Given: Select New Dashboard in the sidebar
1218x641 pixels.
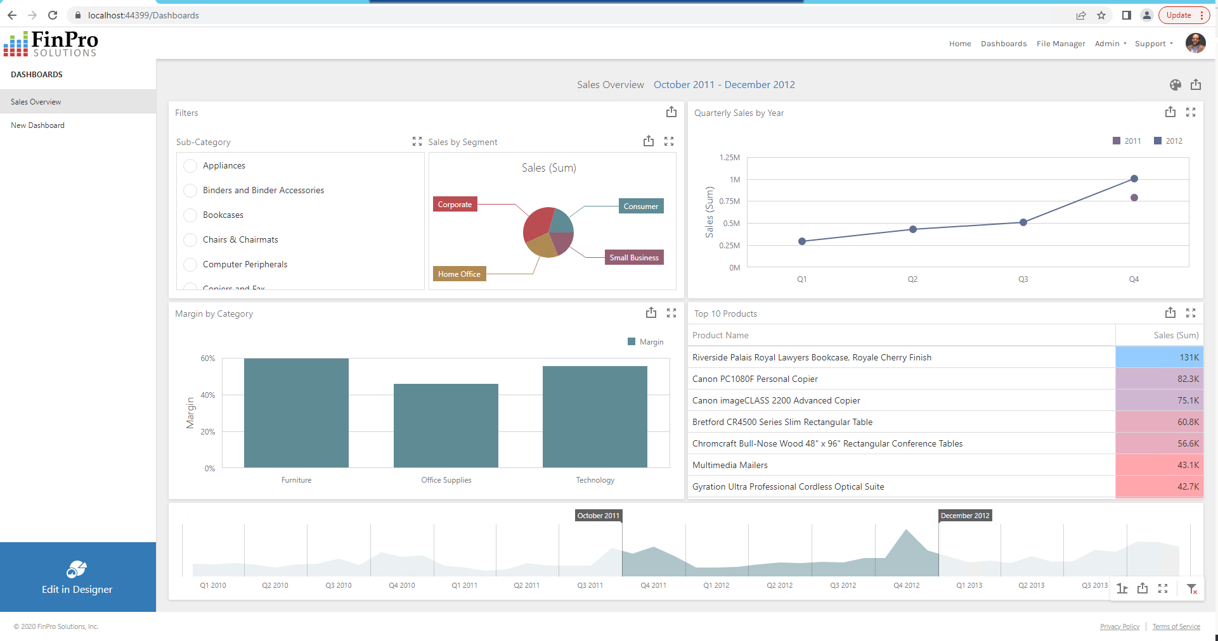Looking at the screenshot, I should click(37, 125).
